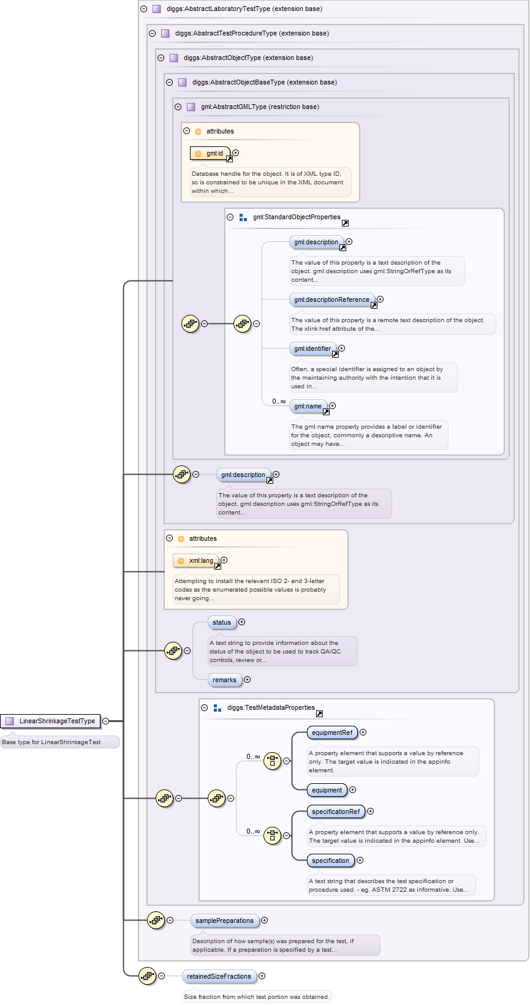Expand the specificationRef plus icon

click(371, 811)
